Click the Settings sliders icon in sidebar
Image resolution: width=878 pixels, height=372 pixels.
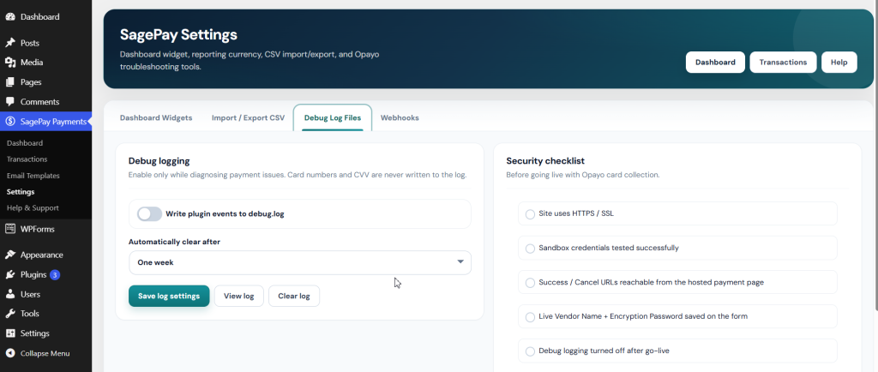[x=10, y=333]
